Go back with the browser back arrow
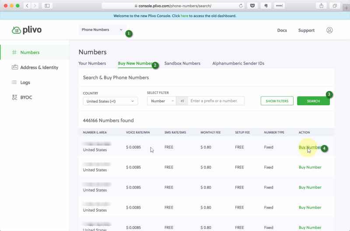Image resolution: width=350 pixels, height=231 pixels. pos(27,6)
